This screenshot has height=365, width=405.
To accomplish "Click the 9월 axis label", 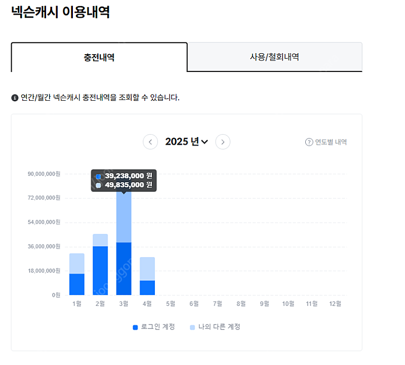I will click(264, 304).
